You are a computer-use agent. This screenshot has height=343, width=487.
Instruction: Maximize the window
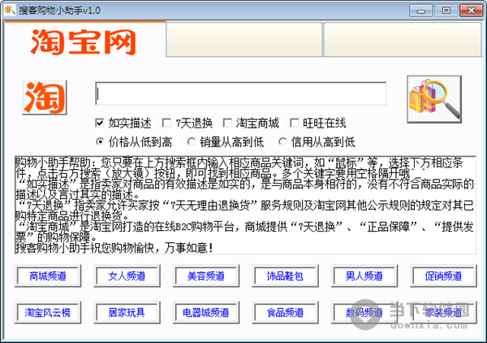click(446, 11)
